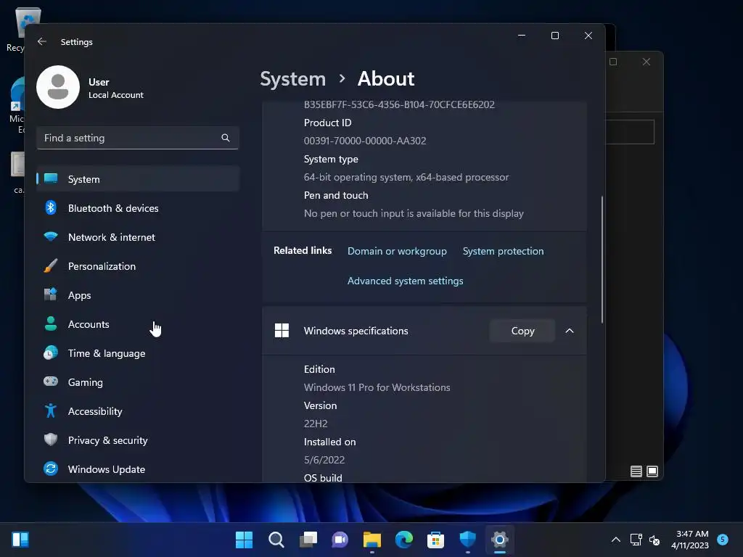Click the About page vertical scrollbar
743x557 pixels.
pyautogui.click(x=602, y=260)
